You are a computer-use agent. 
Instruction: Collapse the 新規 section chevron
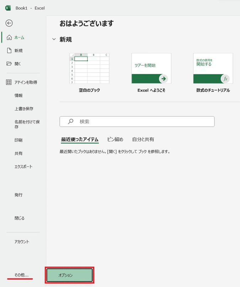point(54,39)
